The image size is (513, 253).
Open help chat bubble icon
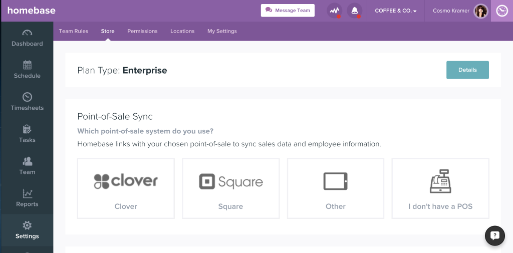coord(494,235)
